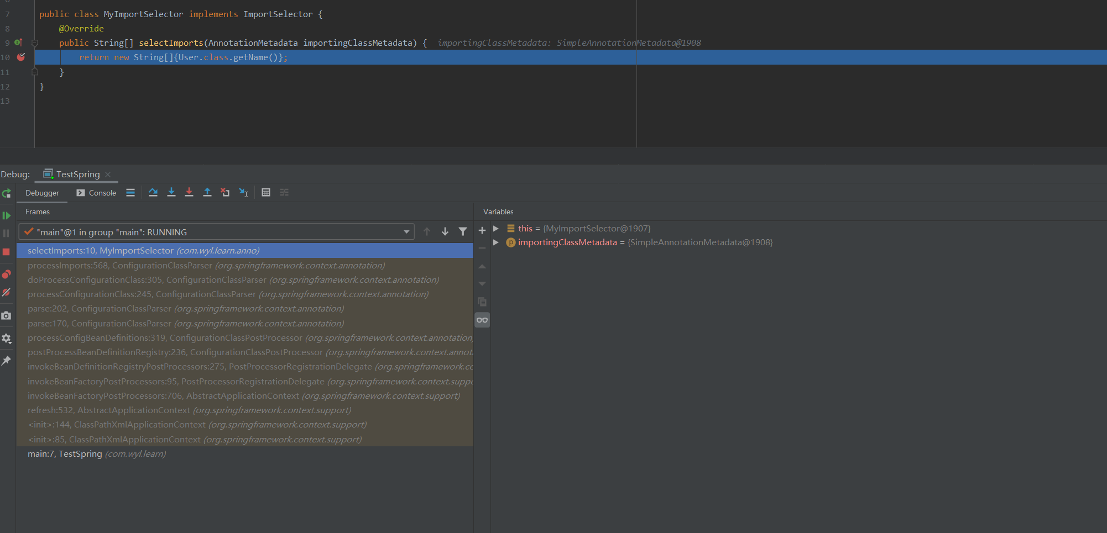Add a new watch with plus button

tap(482, 230)
